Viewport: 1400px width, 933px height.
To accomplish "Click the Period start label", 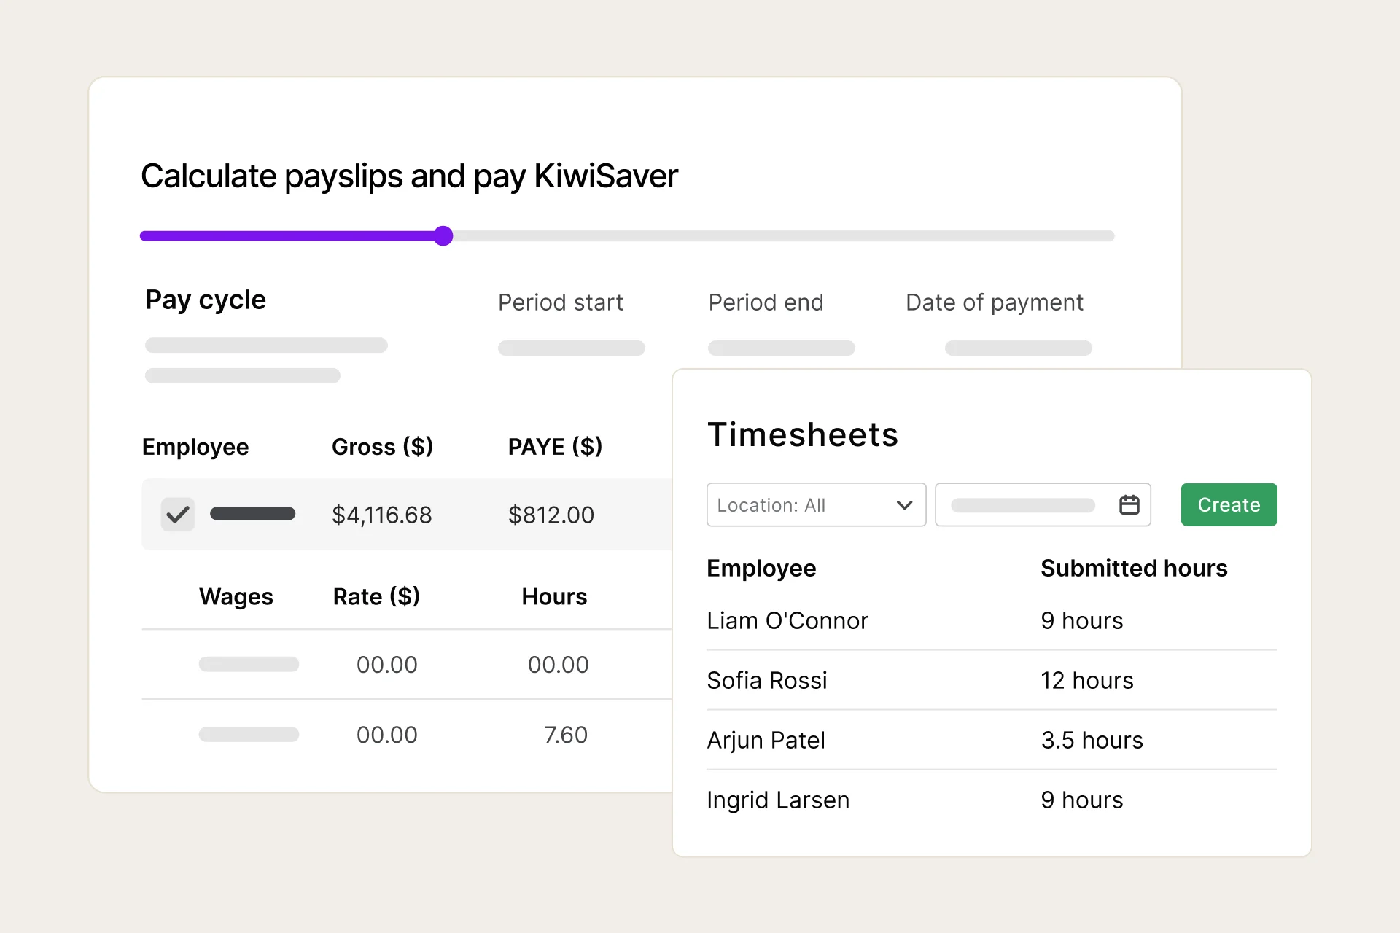I will [560, 302].
